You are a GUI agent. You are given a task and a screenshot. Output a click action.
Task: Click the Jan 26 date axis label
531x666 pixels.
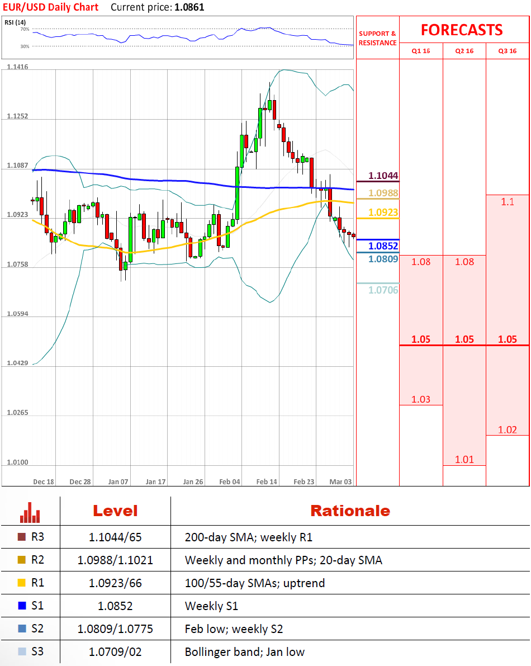(x=193, y=481)
